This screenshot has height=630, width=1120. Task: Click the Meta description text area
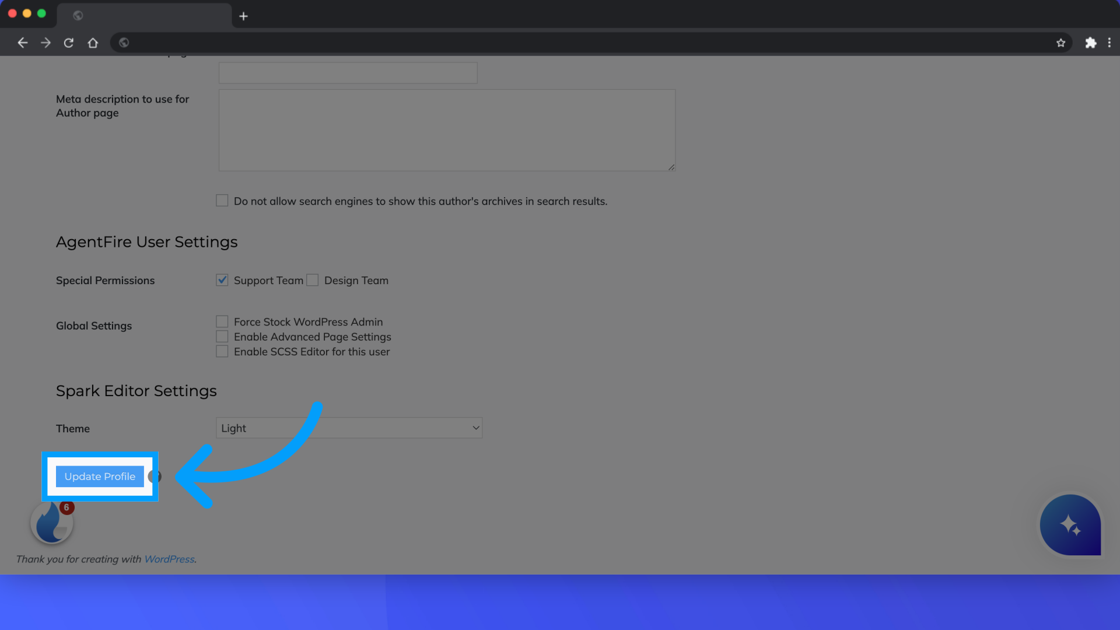(x=446, y=129)
